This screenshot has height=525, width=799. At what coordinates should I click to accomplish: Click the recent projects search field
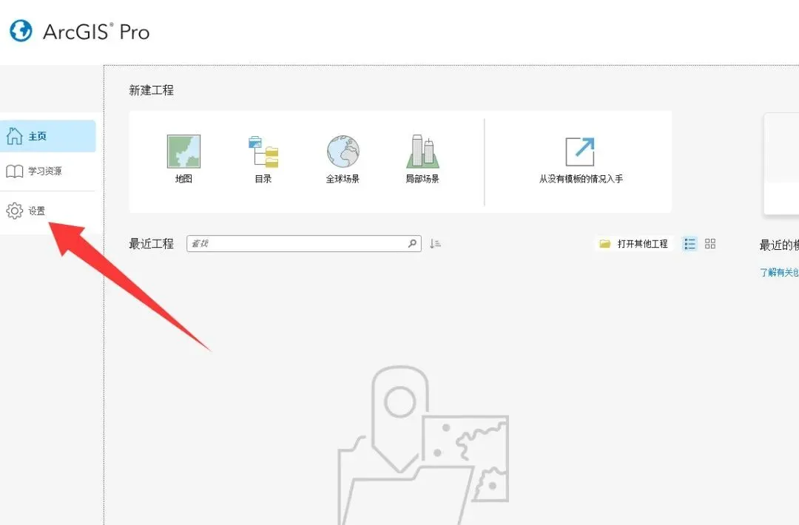point(304,243)
